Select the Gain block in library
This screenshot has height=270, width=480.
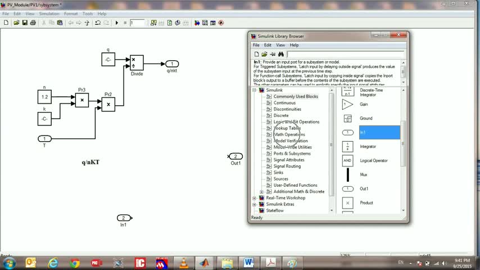click(x=364, y=104)
